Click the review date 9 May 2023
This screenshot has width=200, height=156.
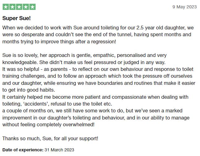click(185, 7)
